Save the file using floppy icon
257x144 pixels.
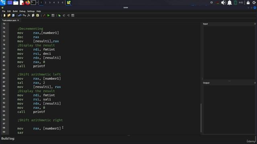pyautogui.click(x=13, y=16)
